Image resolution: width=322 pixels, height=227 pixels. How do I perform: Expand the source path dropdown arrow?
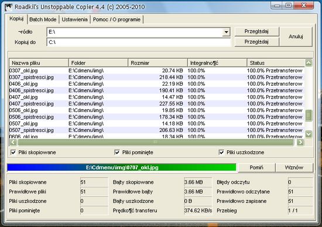click(226, 32)
